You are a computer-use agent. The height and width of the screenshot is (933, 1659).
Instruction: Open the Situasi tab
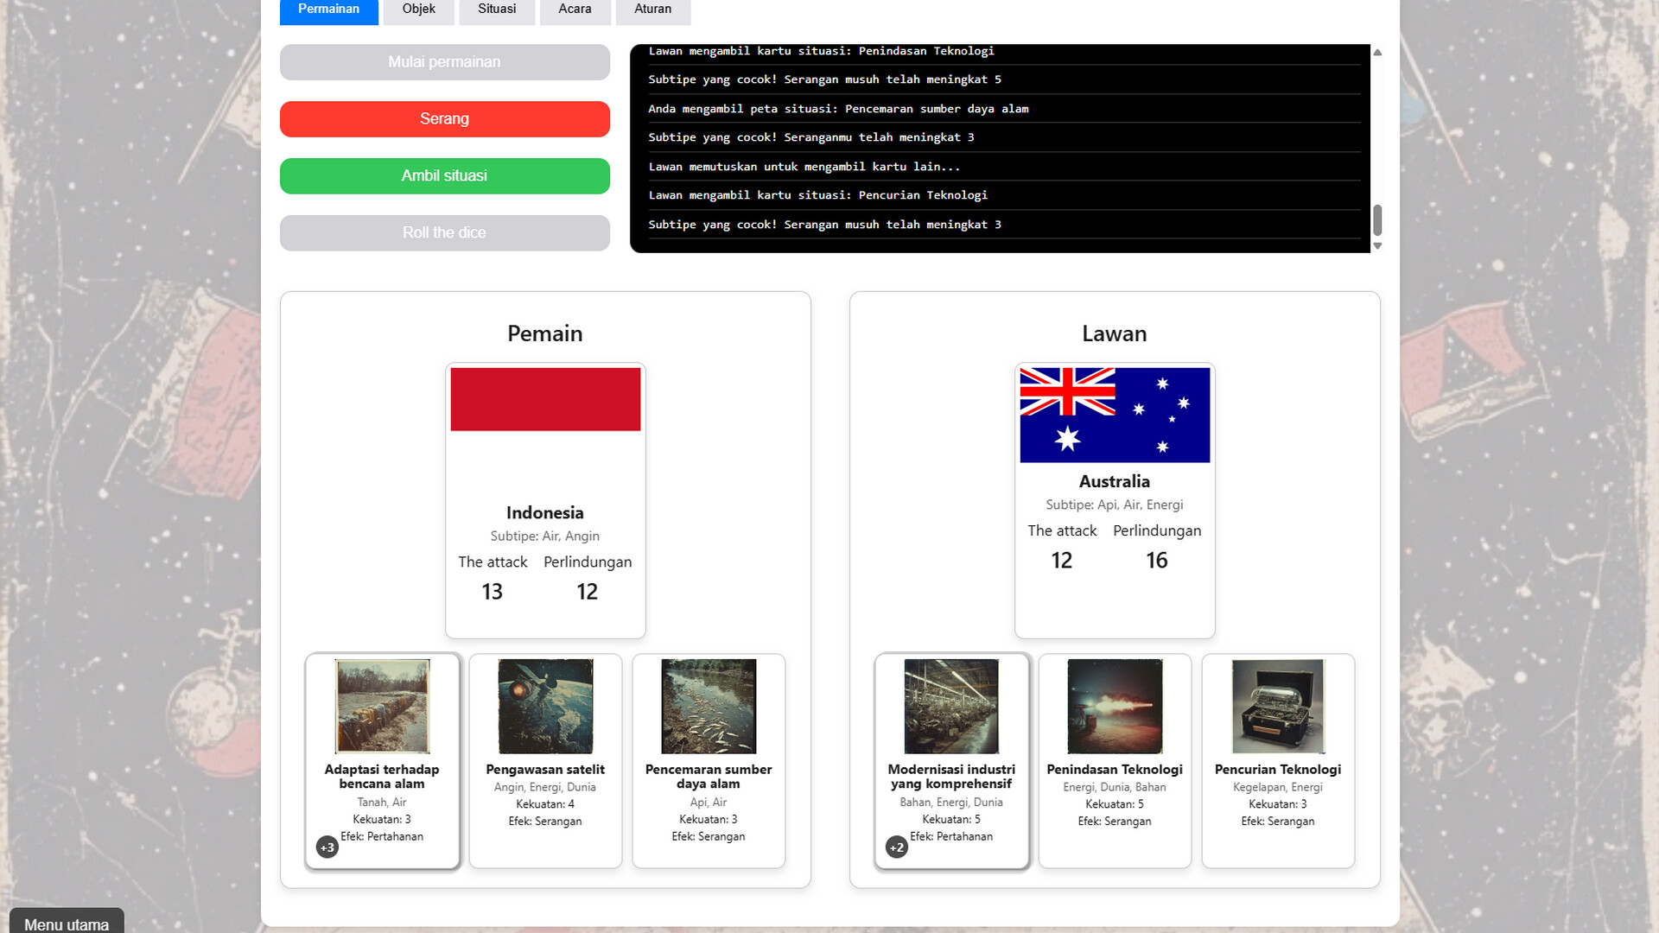point(497,10)
